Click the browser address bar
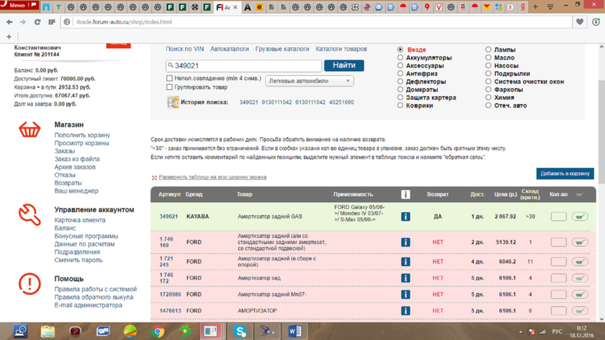The height and width of the screenshot is (340, 605). pos(316,22)
